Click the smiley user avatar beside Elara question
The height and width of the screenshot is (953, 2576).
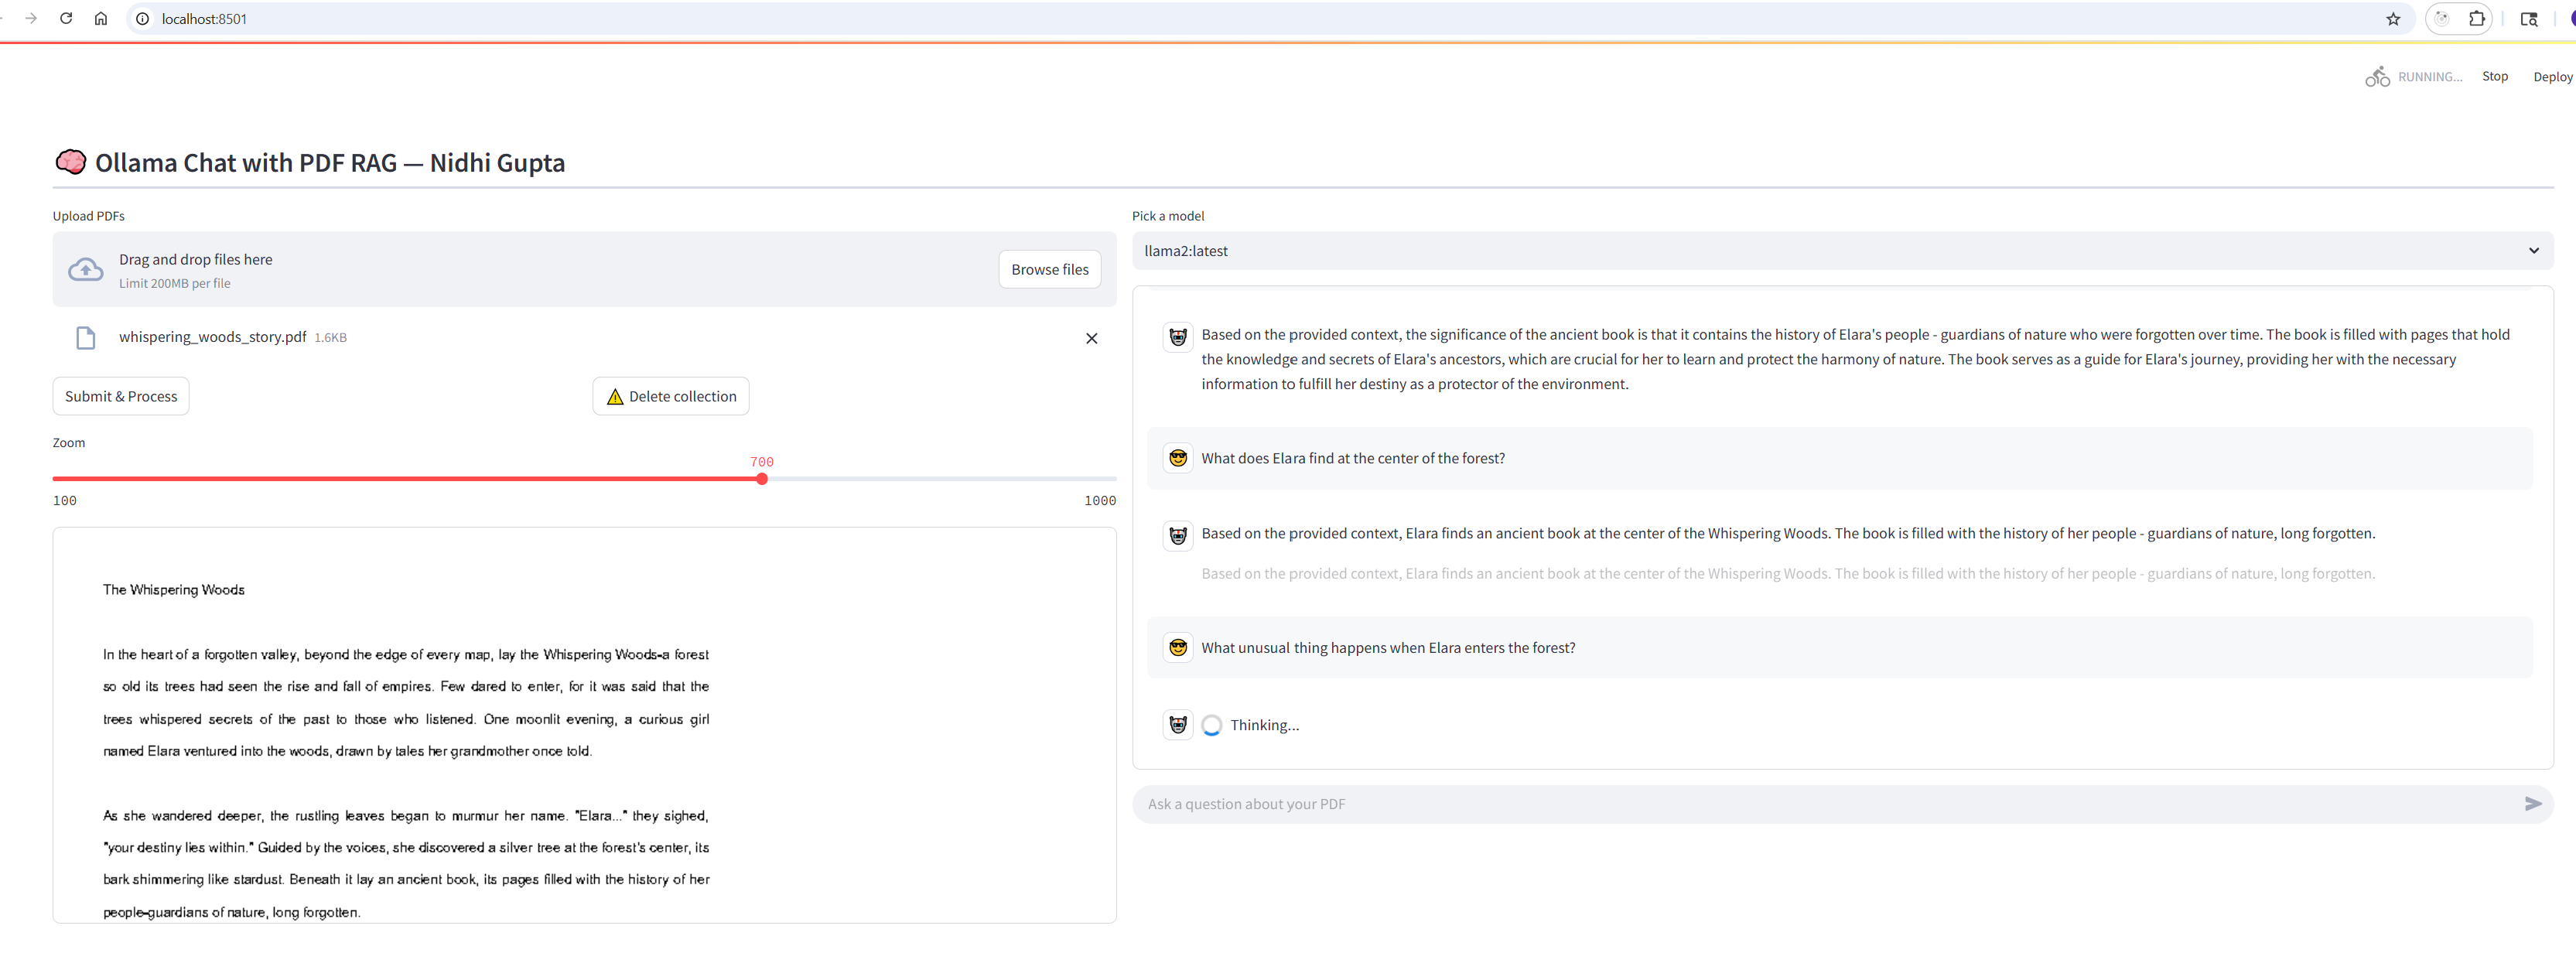(x=1177, y=457)
